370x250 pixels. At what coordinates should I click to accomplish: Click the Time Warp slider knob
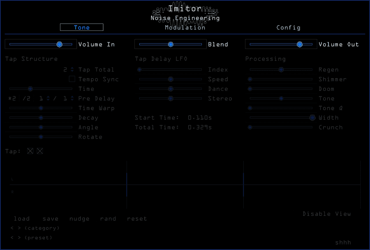click(41, 108)
